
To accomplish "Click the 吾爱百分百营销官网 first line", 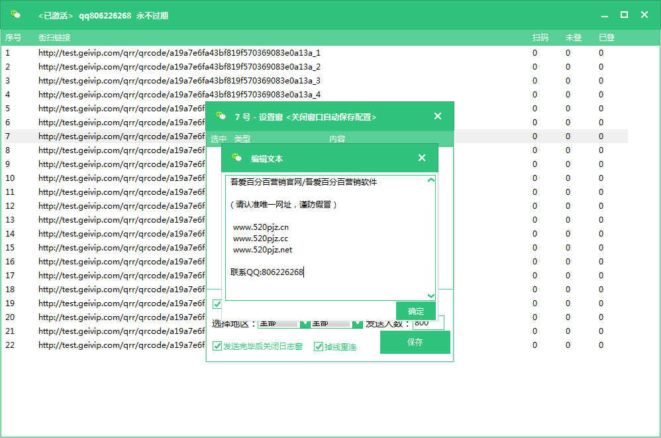I will pyautogui.click(x=303, y=182).
